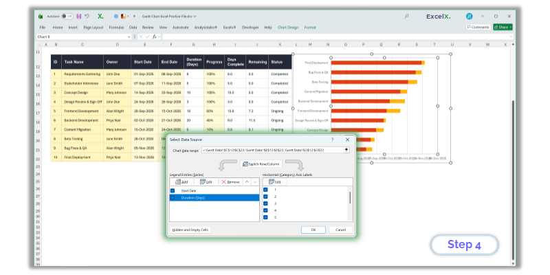The height and width of the screenshot is (275, 550).
Task: Click Remove to delete selected series
Action: pyautogui.click(x=231, y=181)
